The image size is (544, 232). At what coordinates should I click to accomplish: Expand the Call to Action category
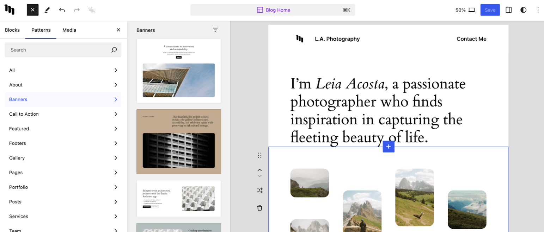tap(63, 114)
